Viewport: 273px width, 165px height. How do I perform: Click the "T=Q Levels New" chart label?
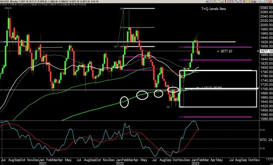click(x=214, y=9)
